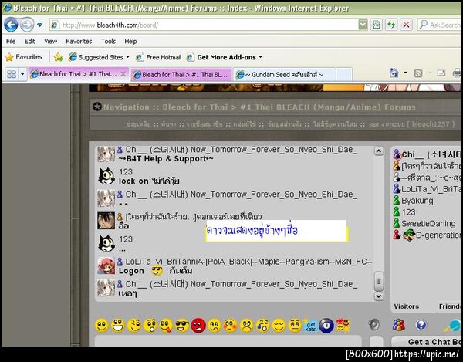Click the RSS feeds icon
The image size is (463, 362).
pyautogui.click(x=418, y=73)
